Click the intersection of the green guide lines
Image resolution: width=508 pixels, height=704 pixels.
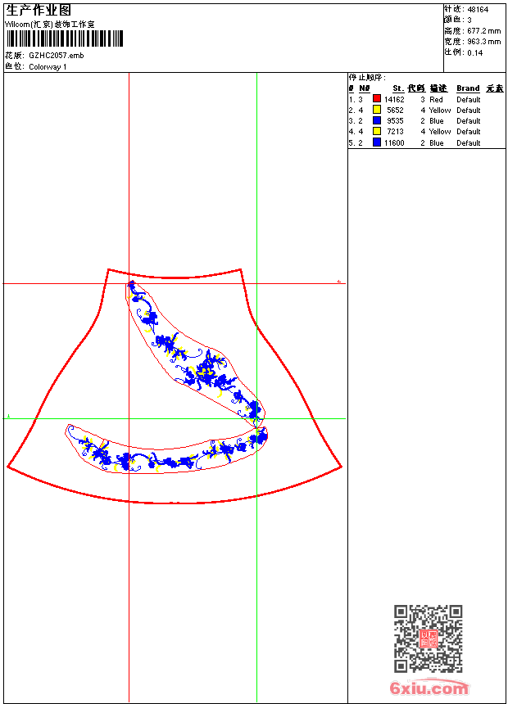pyautogui.click(x=256, y=419)
